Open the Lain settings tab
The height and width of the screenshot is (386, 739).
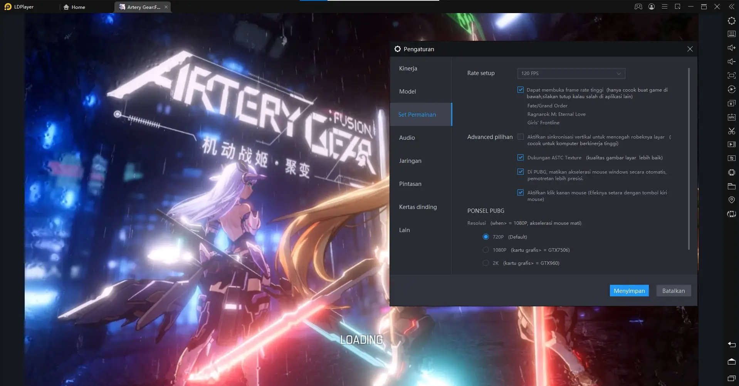coord(421,230)
